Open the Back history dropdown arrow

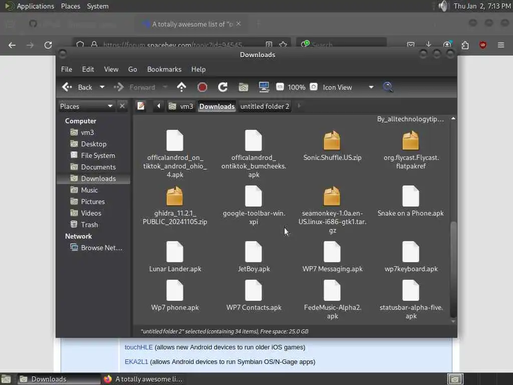102,87
